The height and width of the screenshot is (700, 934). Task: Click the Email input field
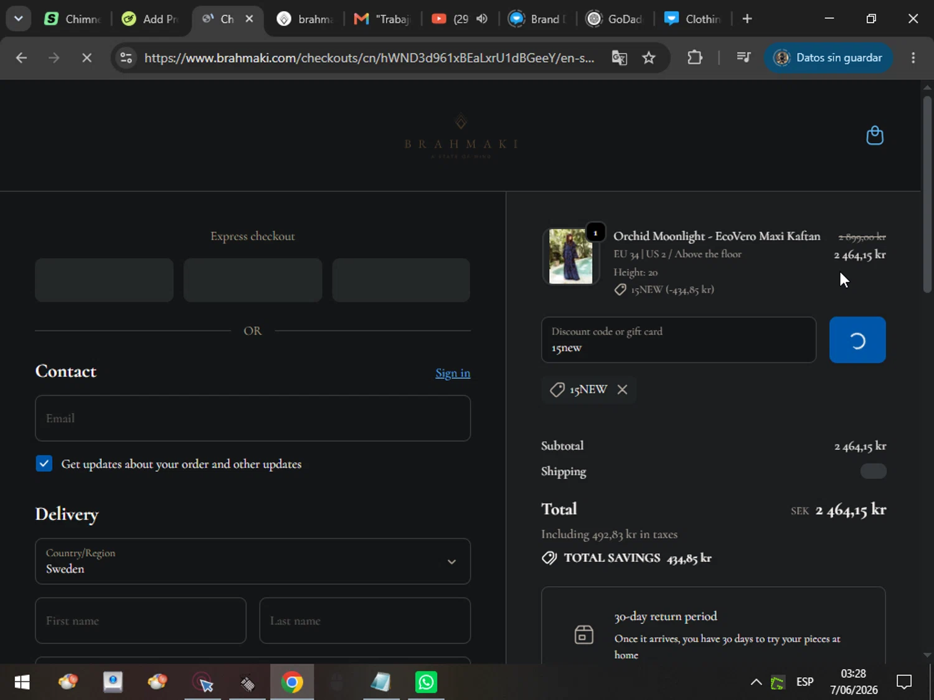point(253,418)
